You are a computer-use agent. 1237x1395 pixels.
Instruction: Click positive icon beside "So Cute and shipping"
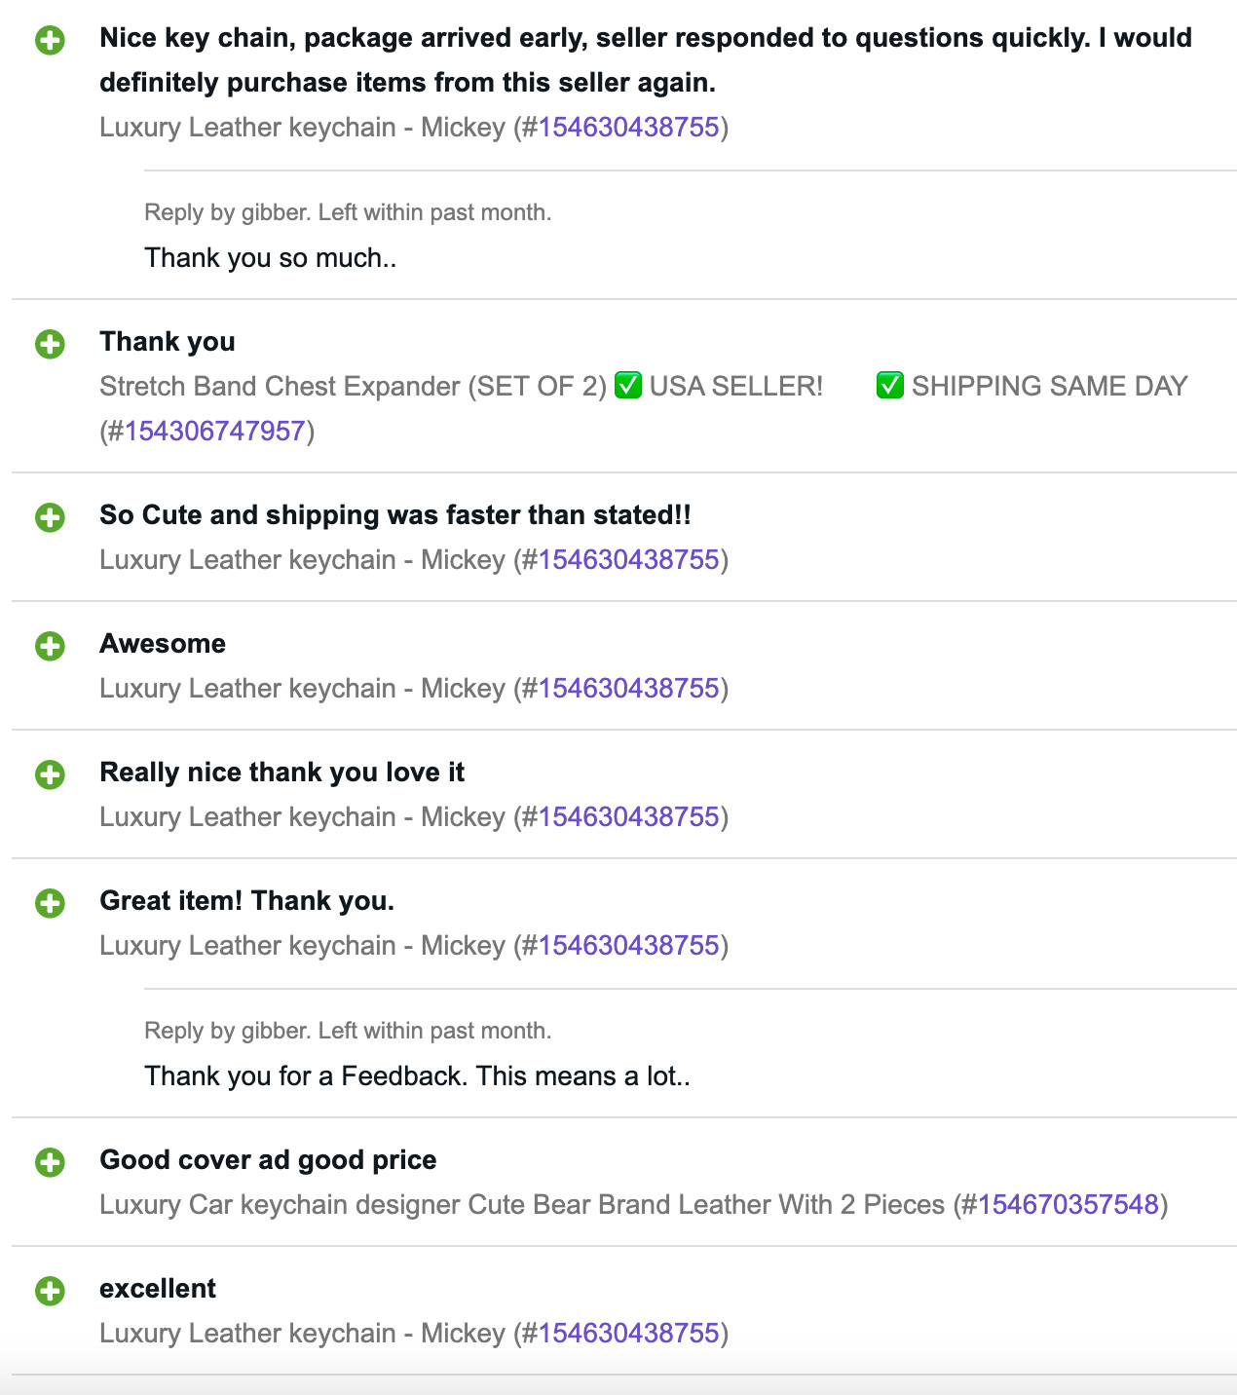(50, 518)
